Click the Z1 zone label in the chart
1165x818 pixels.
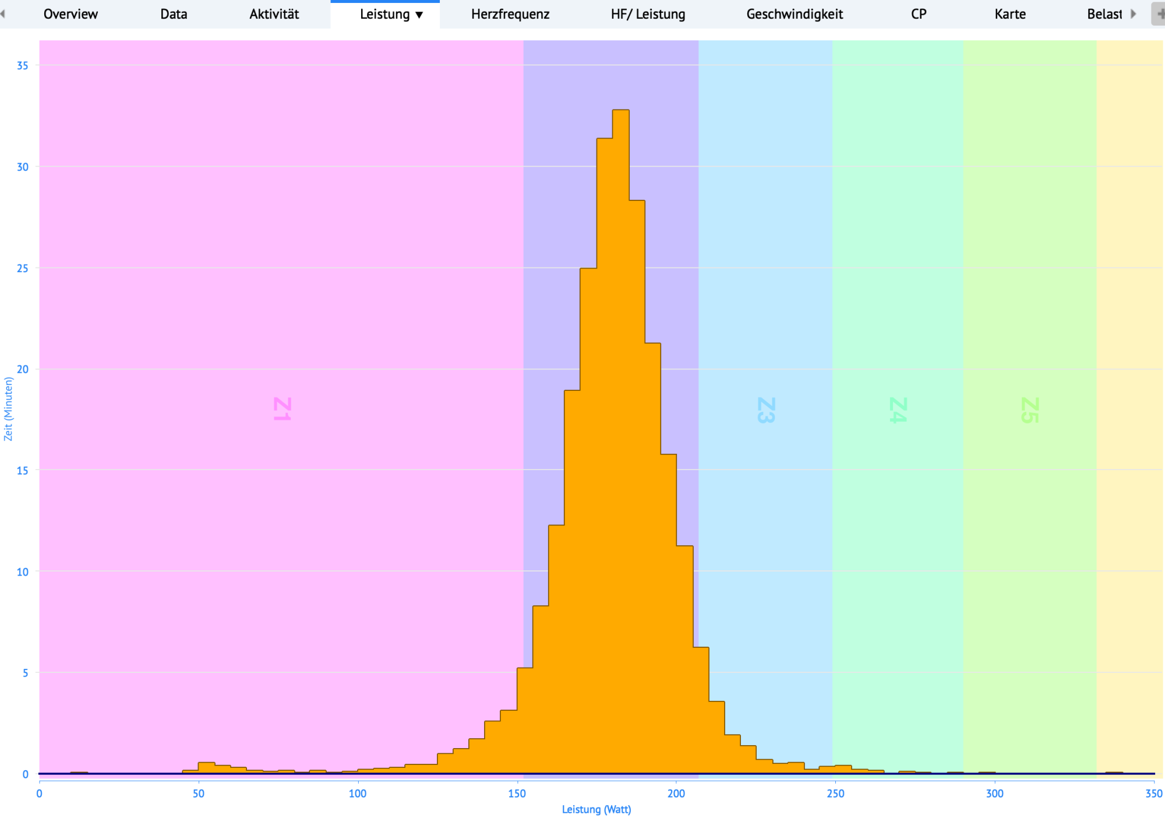tap(283, 409)
